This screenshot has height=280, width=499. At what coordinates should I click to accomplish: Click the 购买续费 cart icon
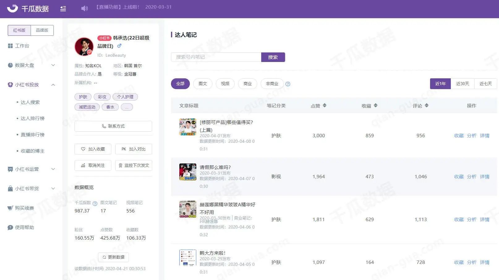(10, 208)
